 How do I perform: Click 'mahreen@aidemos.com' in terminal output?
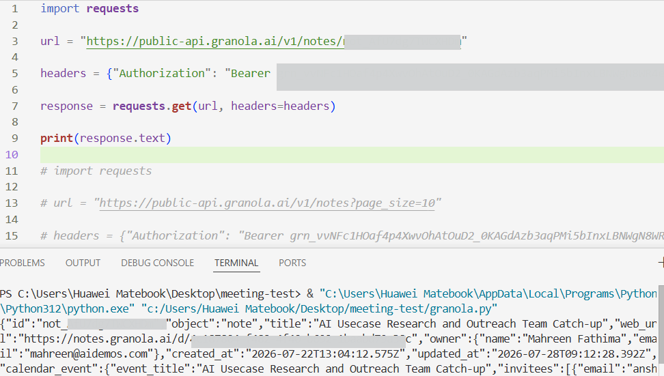[x=89, y=353]
